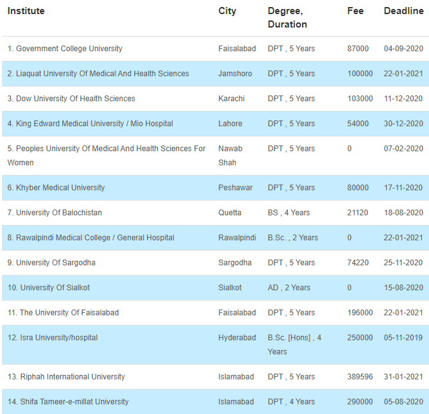Select city Hyderabad cell

[237, 338]
